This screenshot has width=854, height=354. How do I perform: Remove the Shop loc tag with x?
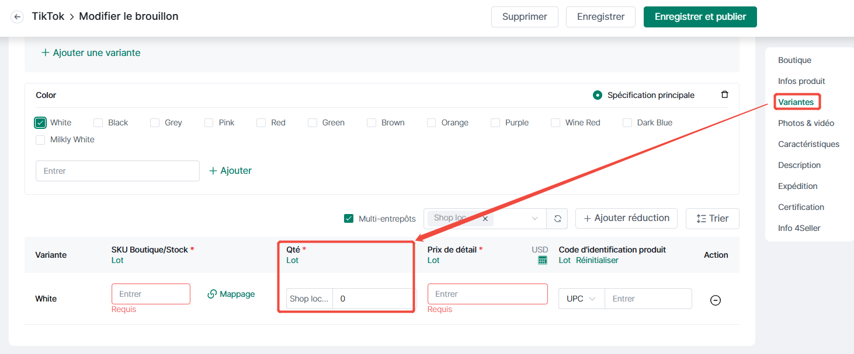pos(485,219)
